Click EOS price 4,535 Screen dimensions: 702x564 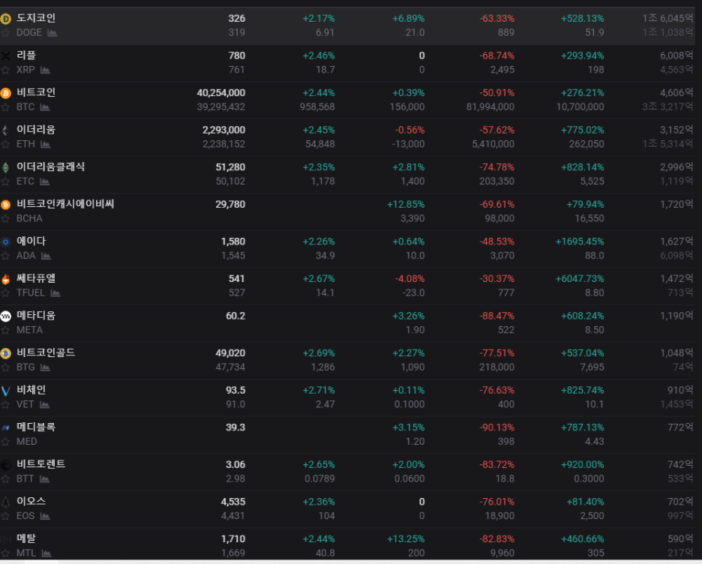[x=232, y=502]
